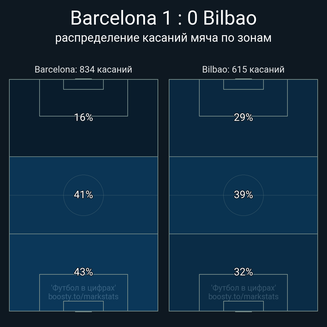Click the word Barcelona in the main title
327x327 pixels.
[x=113, y=18]
